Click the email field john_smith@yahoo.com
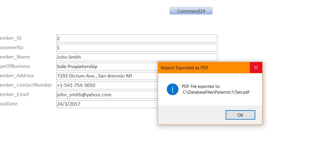 (107, 95)
